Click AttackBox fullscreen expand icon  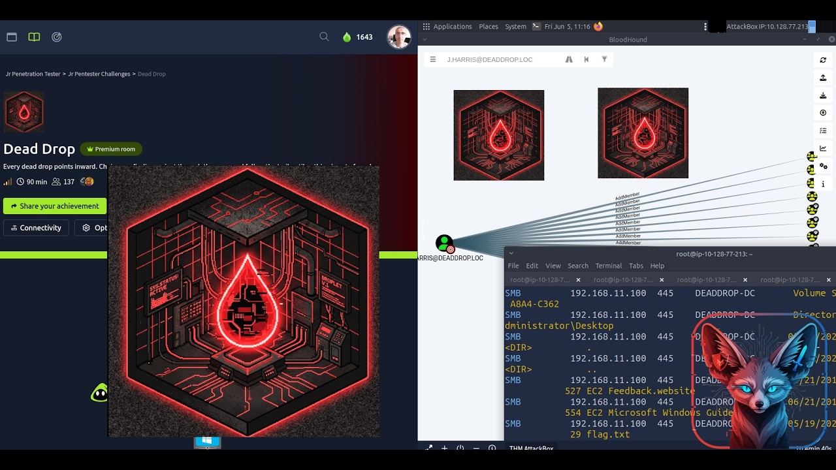click(x=429, y=448)
